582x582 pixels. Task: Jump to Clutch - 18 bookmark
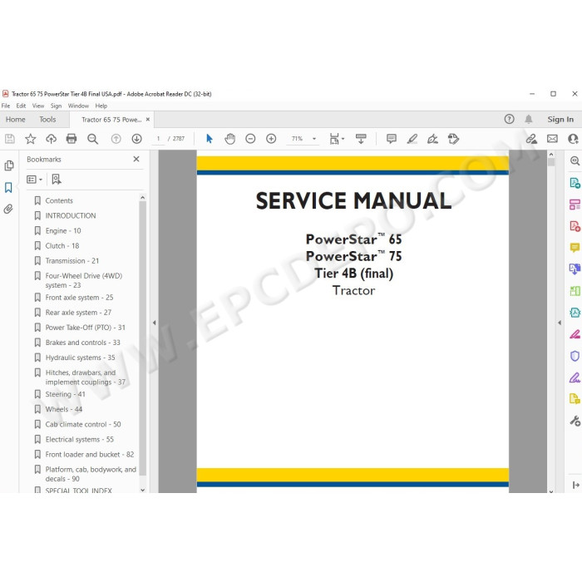click(62, 246)
